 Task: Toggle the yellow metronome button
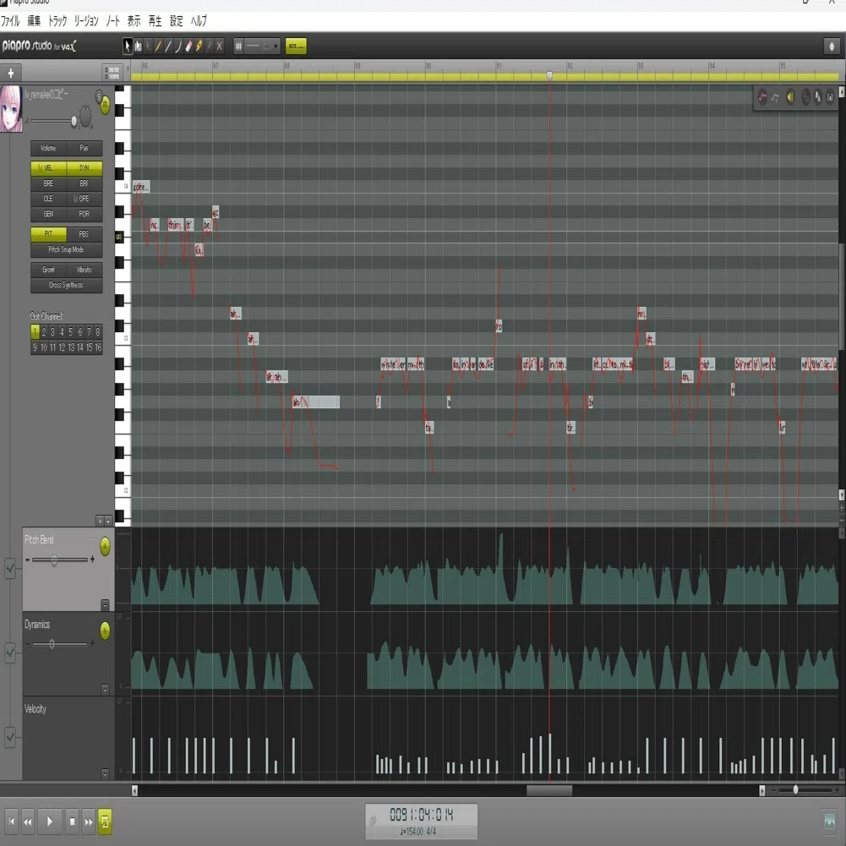click(x=105, y=821)
